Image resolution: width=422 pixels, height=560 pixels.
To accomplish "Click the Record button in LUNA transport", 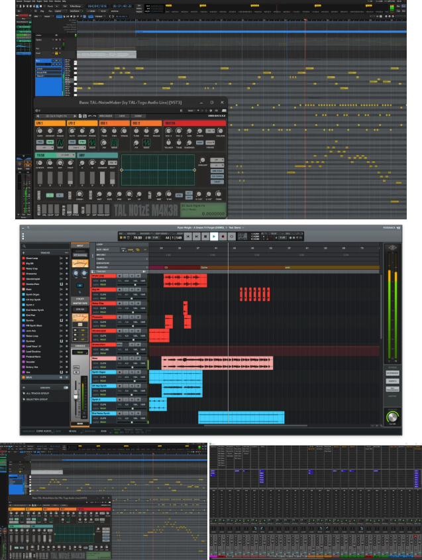I will click(x=223, y=237).
